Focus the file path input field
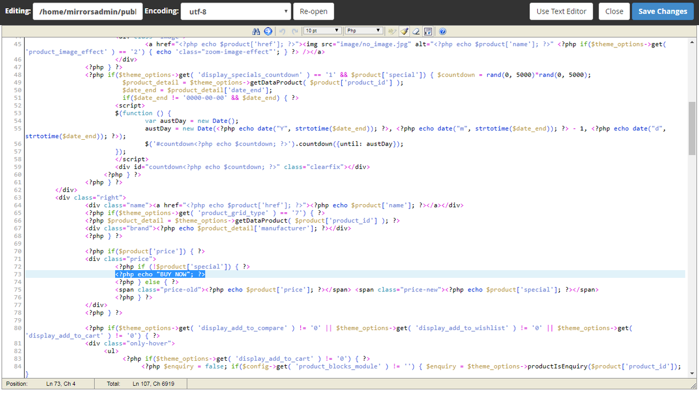699x393 pixels. coord(87,11)
